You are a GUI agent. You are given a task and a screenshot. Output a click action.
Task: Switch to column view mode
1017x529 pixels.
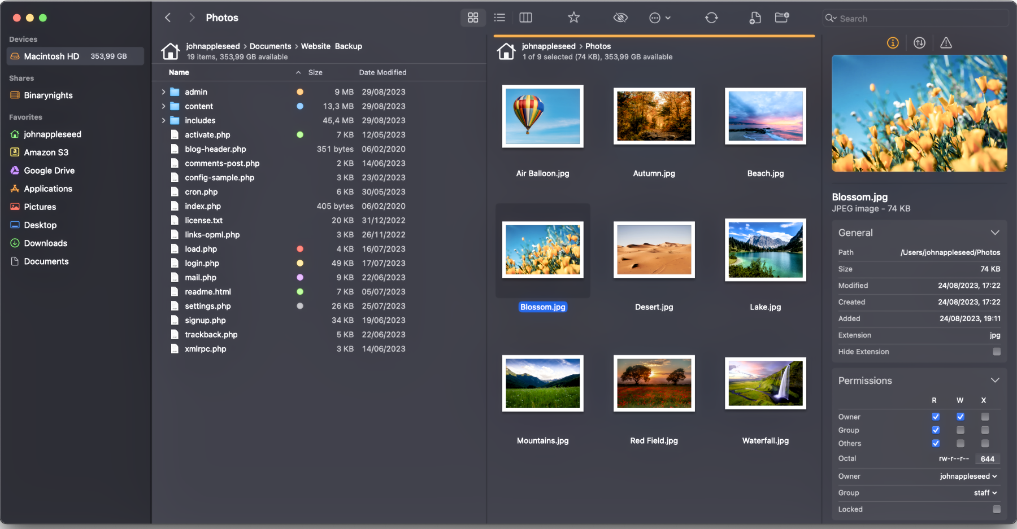coord(525,18)
